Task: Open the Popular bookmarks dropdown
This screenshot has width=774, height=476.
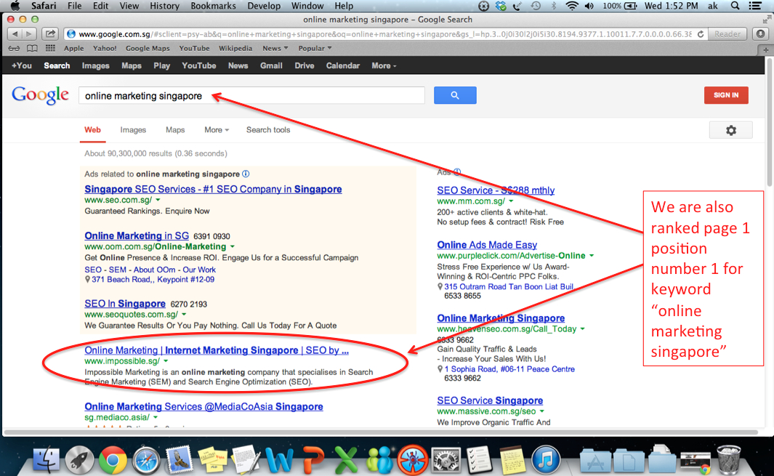Action: tap(315, 49)
